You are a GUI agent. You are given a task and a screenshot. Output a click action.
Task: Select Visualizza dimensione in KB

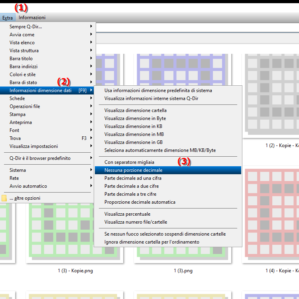point(168,126)
